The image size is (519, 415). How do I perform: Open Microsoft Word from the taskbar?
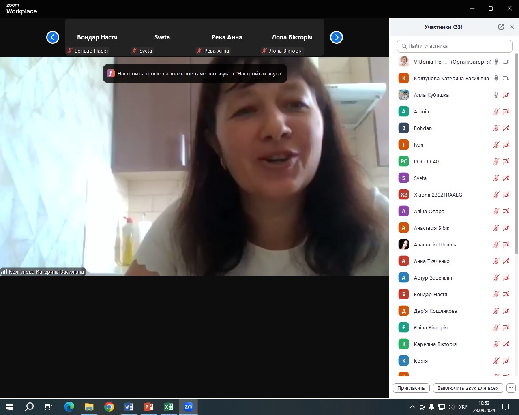(x=129, y=407)
